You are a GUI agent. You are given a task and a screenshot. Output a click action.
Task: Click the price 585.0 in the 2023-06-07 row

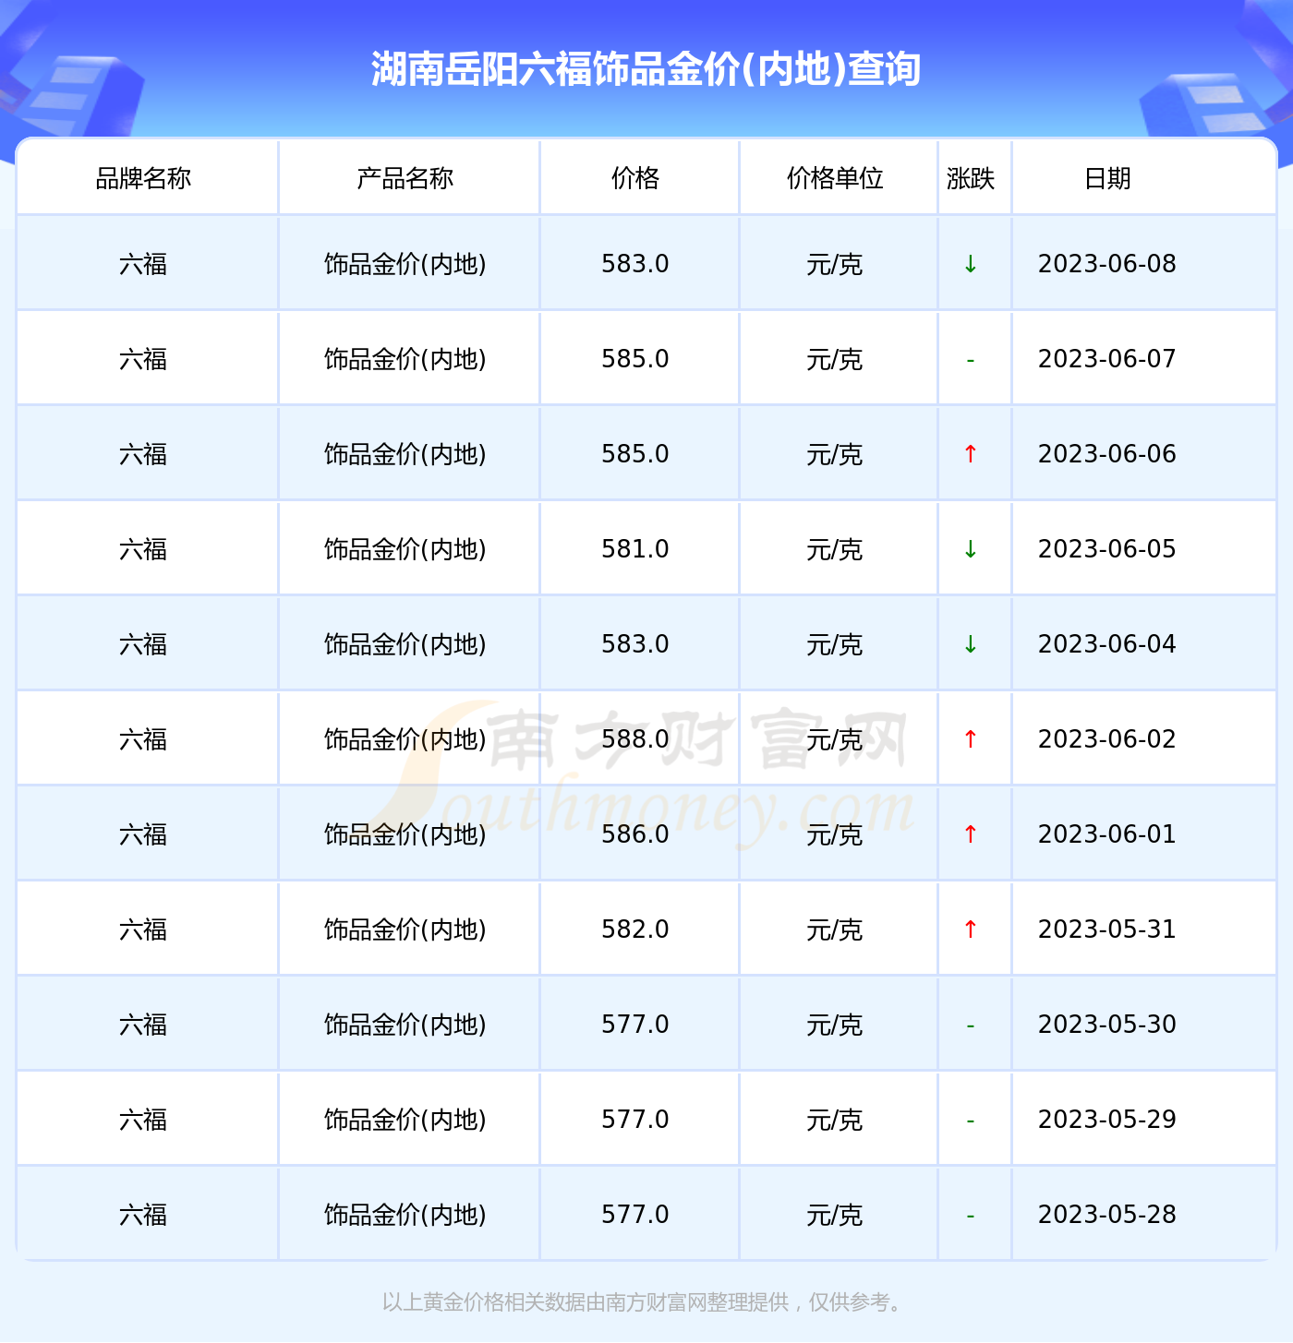(635, 359)
